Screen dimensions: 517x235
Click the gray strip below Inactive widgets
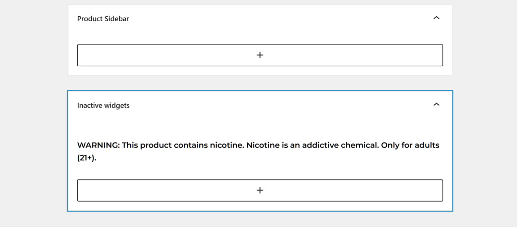260,218
